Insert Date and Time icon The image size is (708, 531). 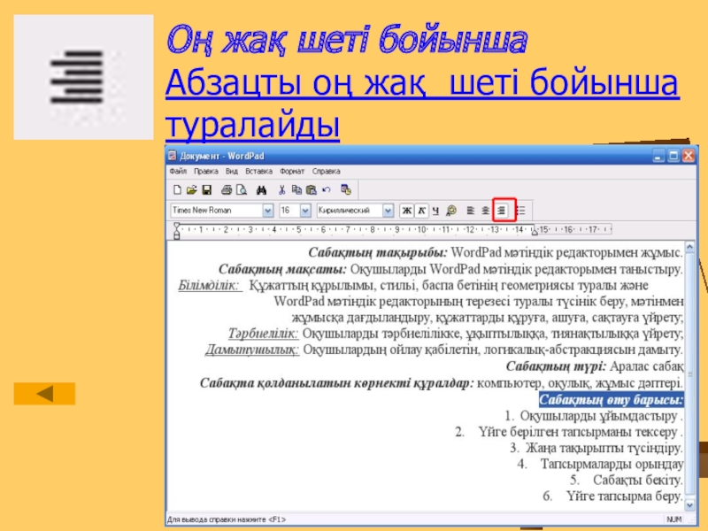coord(346,190)
